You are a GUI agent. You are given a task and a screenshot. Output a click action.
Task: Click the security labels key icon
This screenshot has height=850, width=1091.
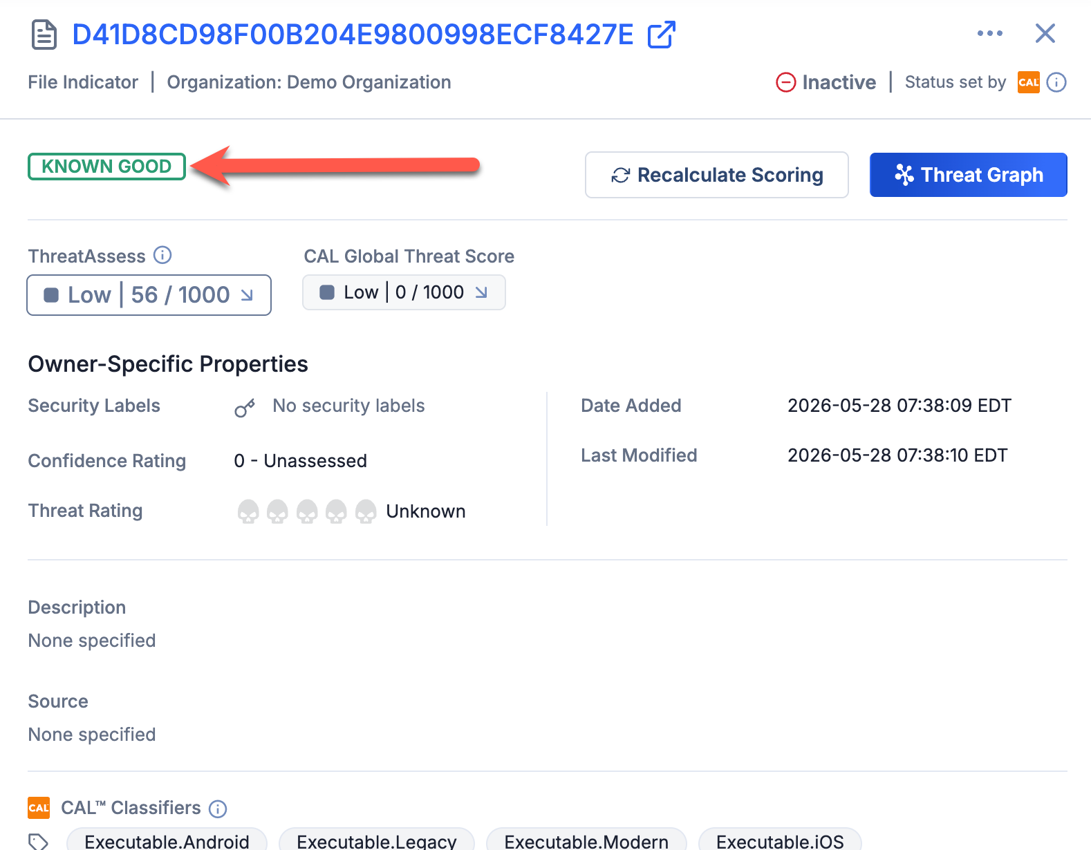point(245,408)
